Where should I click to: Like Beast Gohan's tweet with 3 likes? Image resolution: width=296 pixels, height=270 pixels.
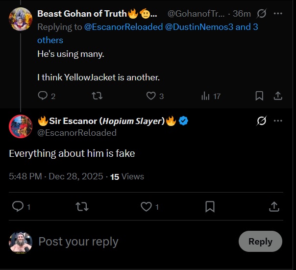[151, 96]
